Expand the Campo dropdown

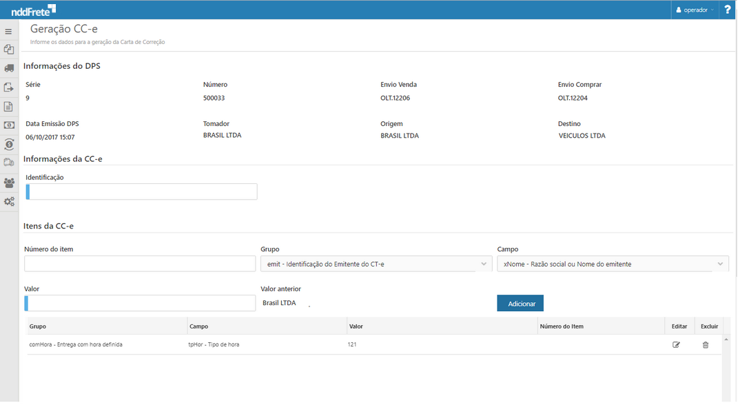(x=613, y=264)
